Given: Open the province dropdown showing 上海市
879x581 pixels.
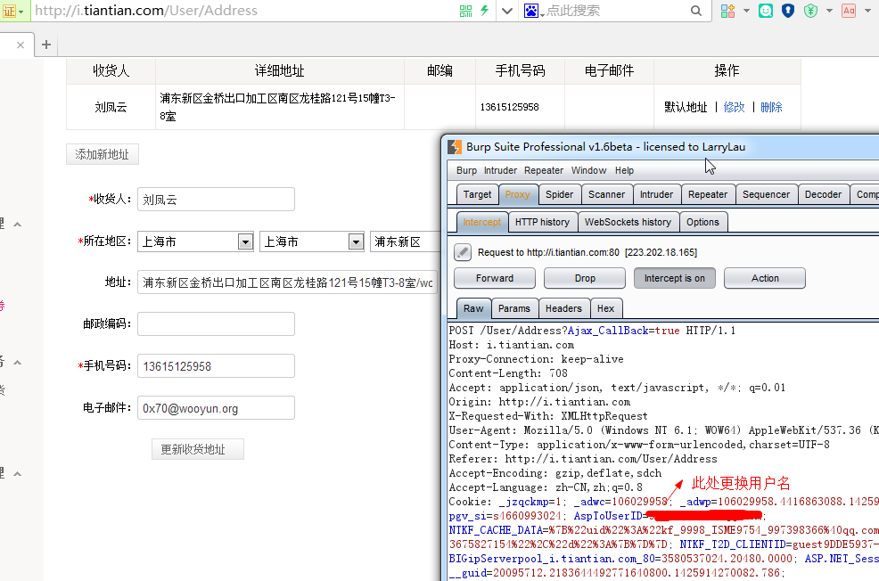Looking at the screenshot, I should point(195,241).
